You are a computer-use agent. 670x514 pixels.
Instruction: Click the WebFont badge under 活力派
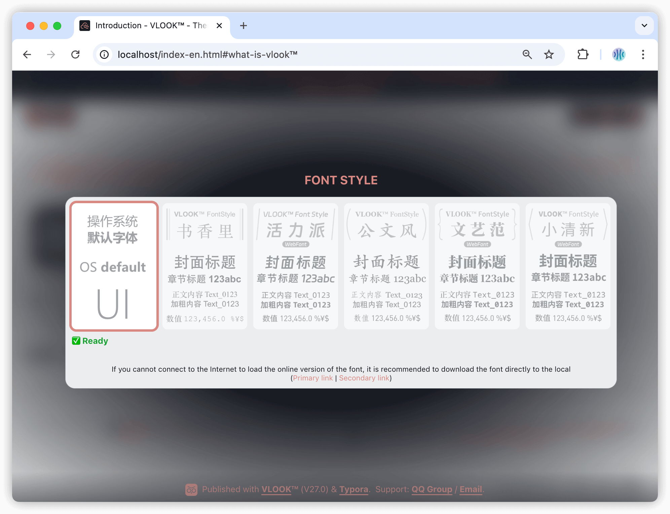coord(296,244)
